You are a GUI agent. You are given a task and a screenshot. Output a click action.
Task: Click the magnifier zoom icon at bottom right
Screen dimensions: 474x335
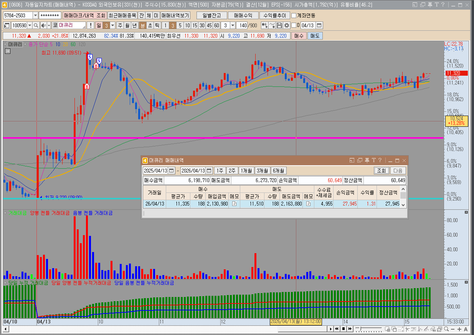446,329
